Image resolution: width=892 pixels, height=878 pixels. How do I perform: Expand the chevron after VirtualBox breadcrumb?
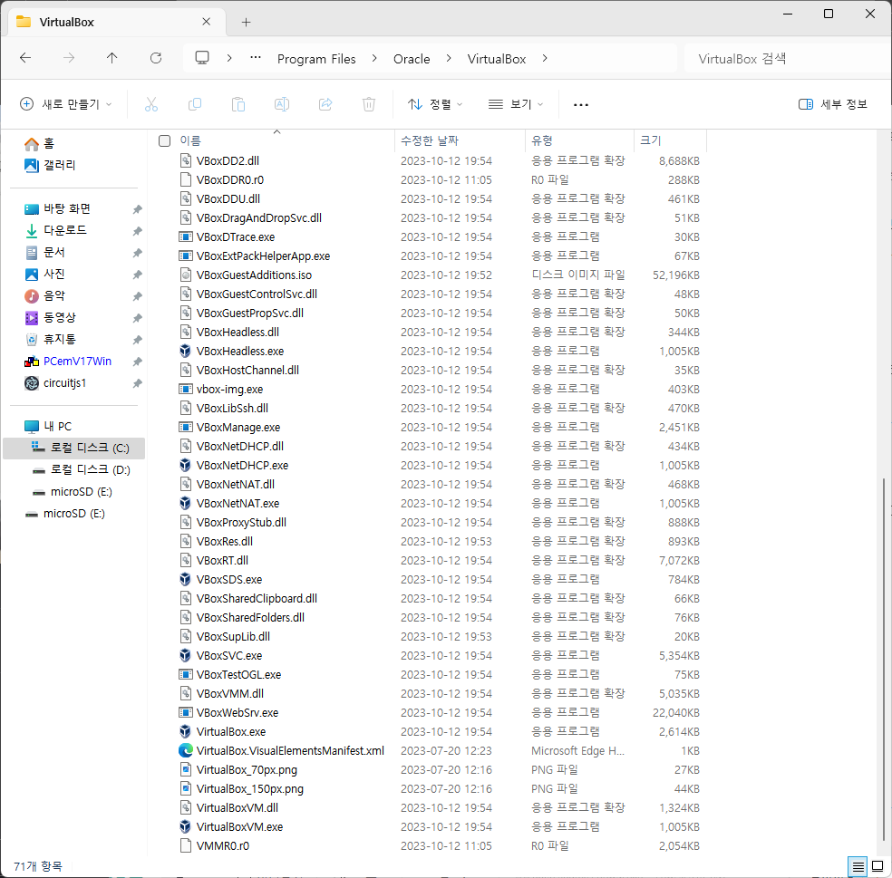coord(545,58)
